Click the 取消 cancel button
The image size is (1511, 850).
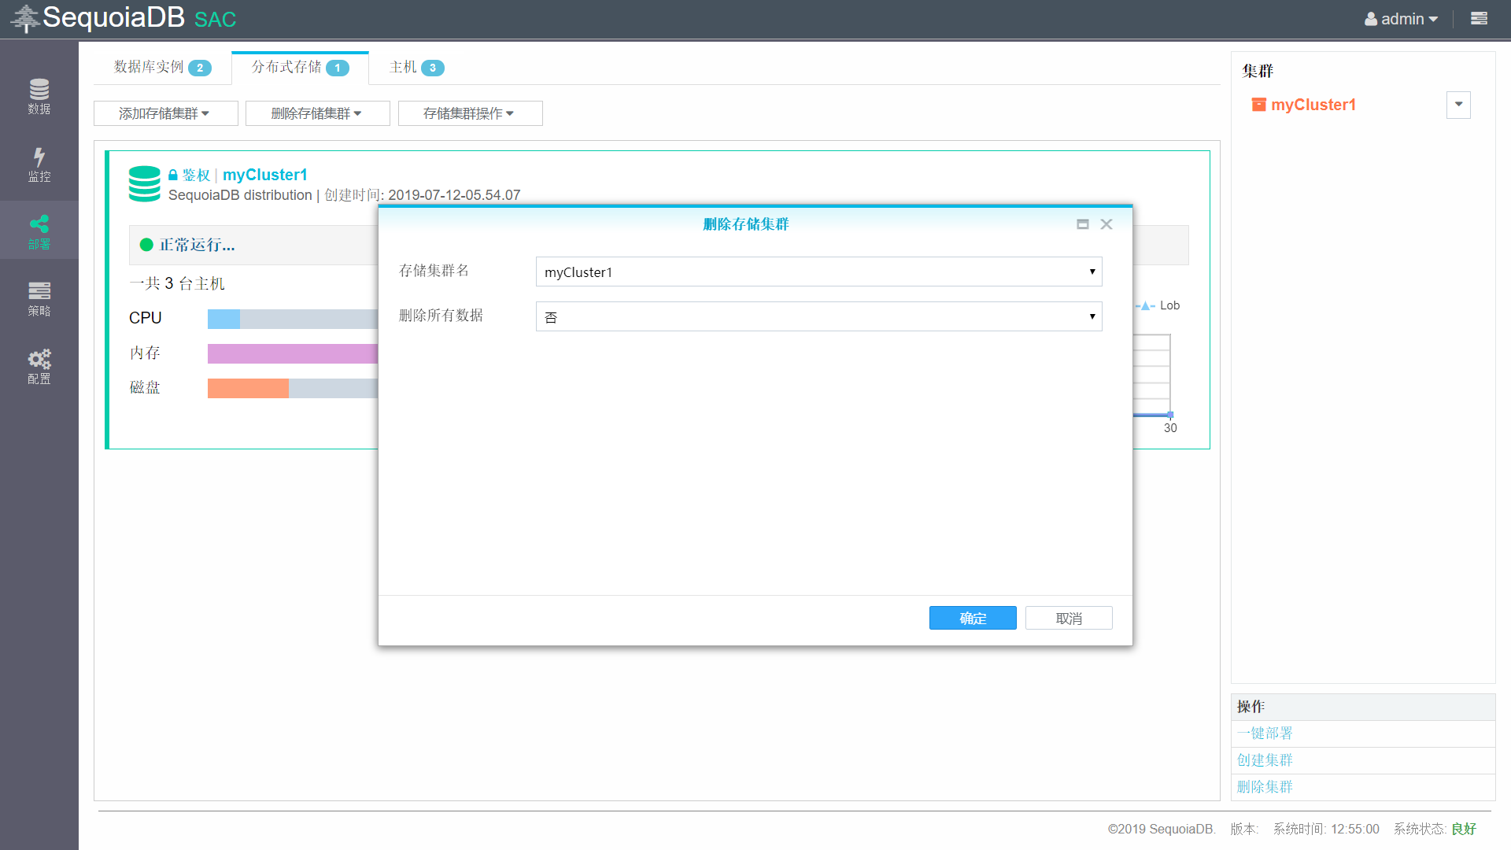click(1068, 618)
